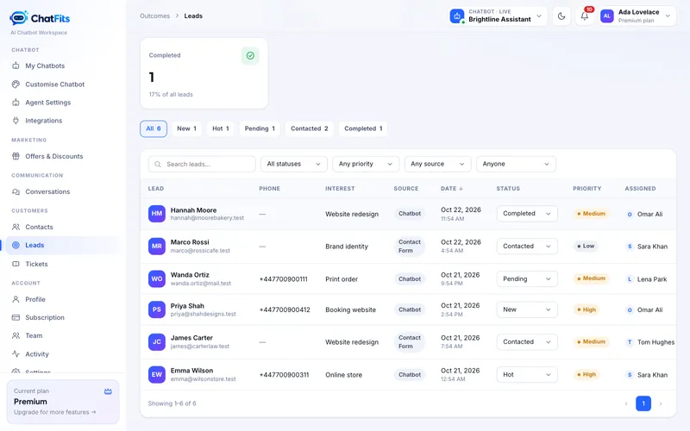Screen dimensions: 690x431
Task: Click Upgrade for more features link
Action: coord(54,412)
